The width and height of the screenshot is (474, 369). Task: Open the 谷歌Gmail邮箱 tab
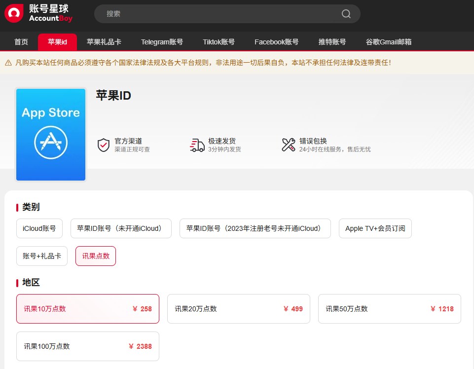[x=389, y=42]
